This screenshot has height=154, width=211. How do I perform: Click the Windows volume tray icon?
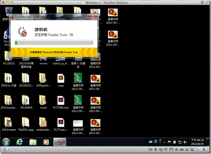tap(185, 142)
